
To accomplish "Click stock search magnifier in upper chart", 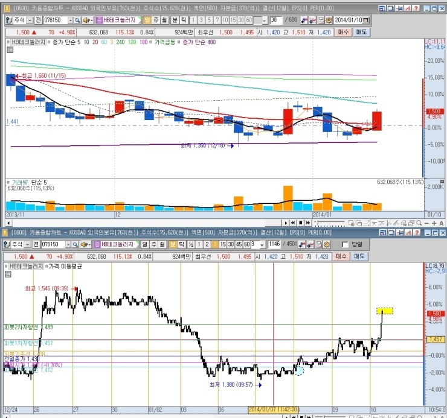I will [77, 21].
